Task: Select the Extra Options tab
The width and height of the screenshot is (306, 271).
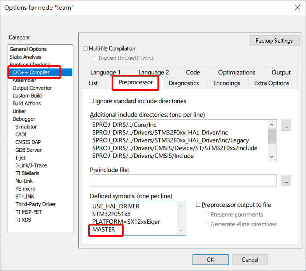Action: click(271, 83)
